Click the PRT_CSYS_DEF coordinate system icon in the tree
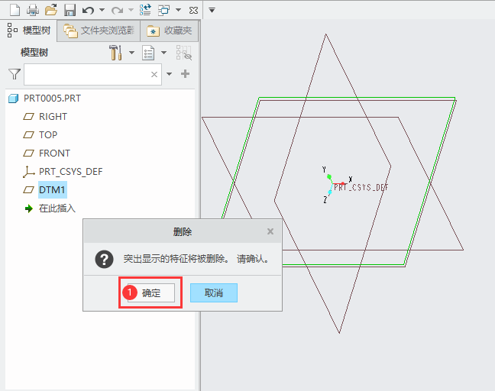495x391 pixels. point(29,172)
